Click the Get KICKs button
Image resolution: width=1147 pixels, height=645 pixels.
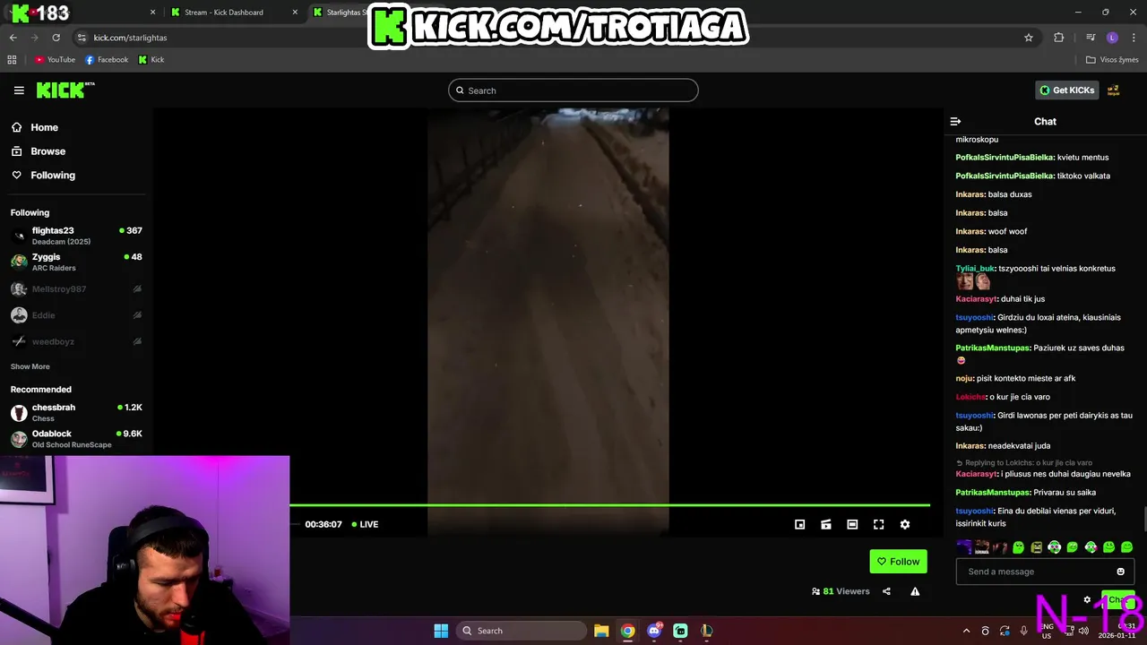[x=1066, y=90]
